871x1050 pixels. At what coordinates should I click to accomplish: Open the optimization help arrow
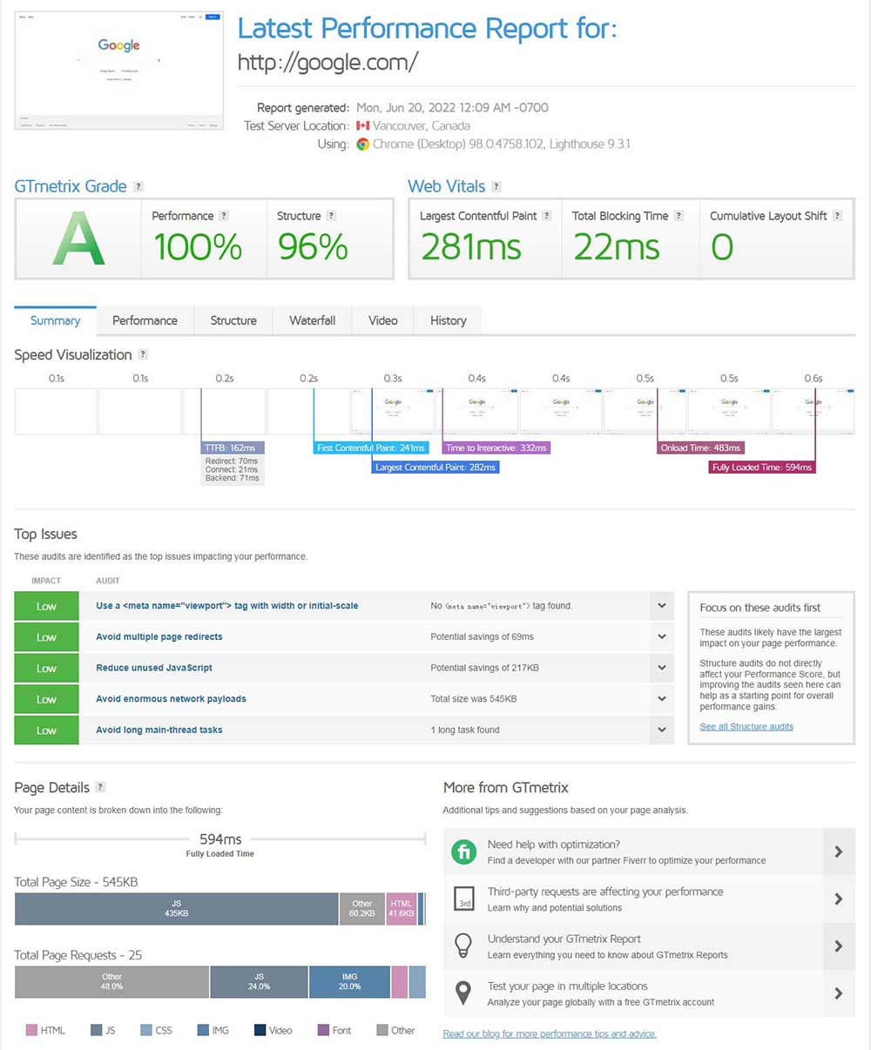click(x=839, y=851)
